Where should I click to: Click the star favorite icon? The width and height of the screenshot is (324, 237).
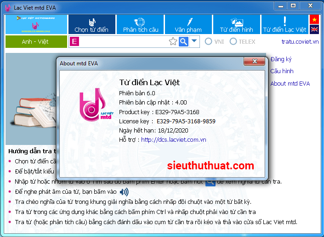[x=173, y=41]
